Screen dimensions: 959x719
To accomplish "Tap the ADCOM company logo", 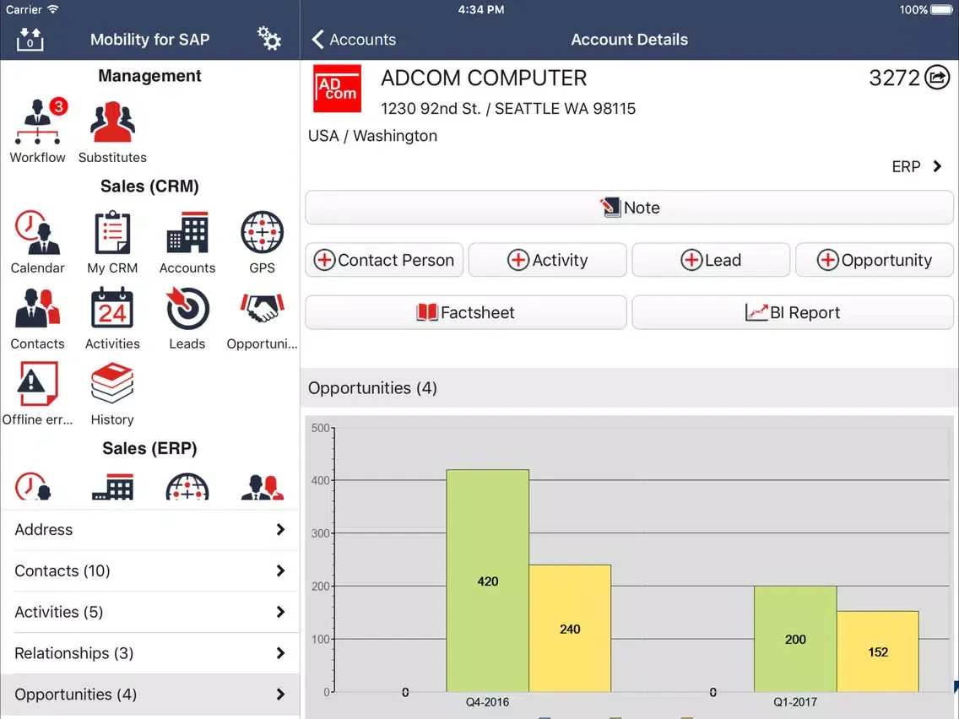I will pos(337,89).
